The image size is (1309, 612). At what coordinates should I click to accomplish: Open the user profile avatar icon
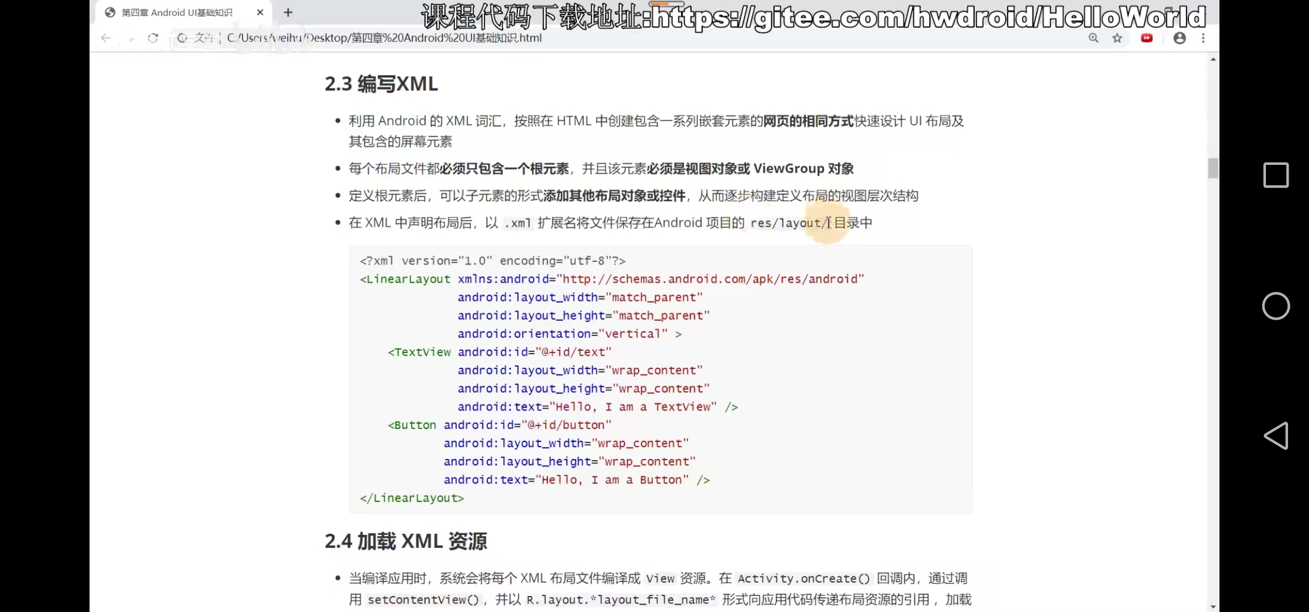pos(1180,38)
